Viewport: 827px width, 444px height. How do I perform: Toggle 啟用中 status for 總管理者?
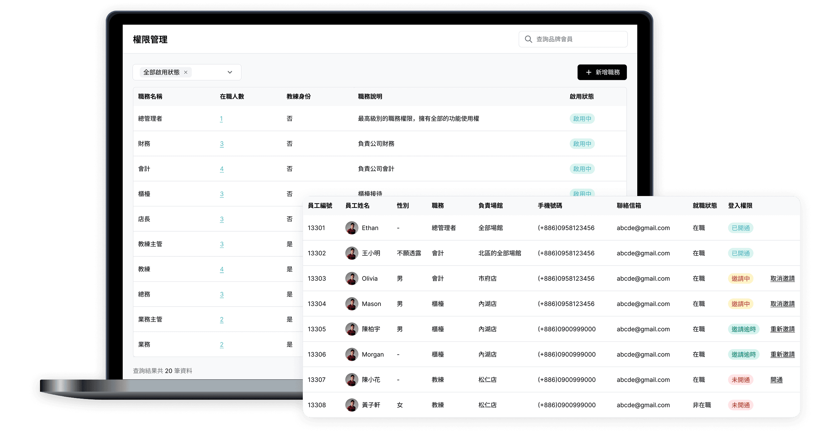(582, 119)
